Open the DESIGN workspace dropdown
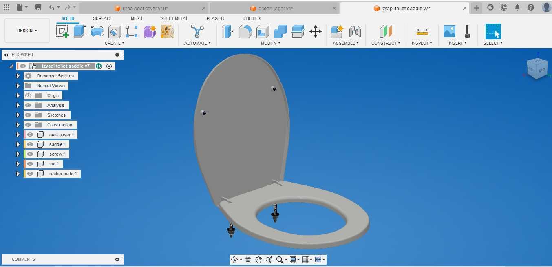The image size is (552, 267). point(27,31)
